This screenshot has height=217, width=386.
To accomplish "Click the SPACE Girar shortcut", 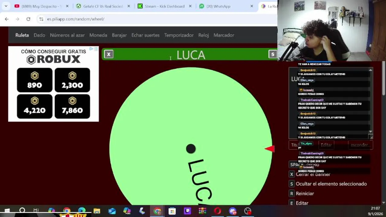I will coord(304,165).
